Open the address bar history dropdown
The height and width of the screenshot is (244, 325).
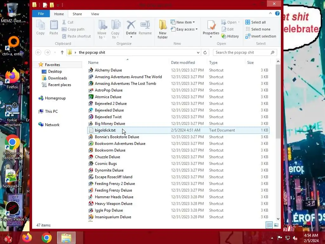tap(198, 52)
